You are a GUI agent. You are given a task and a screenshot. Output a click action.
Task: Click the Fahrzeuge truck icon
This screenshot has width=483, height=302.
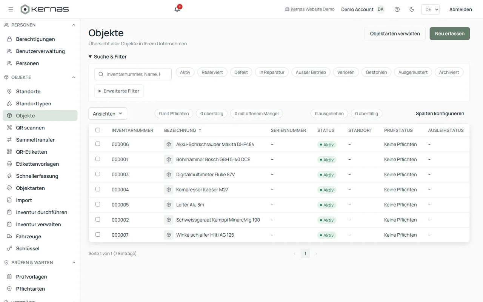[9, 237]
